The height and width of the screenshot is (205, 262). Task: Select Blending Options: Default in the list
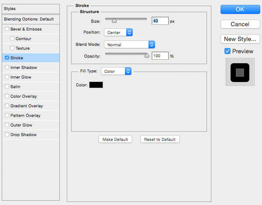coord(31,19)
